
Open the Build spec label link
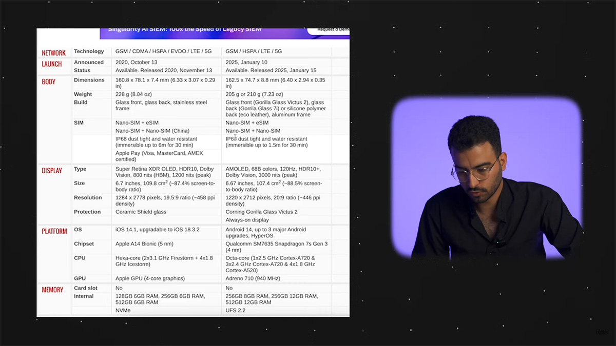pyautogui.click(x=81, y=103)
